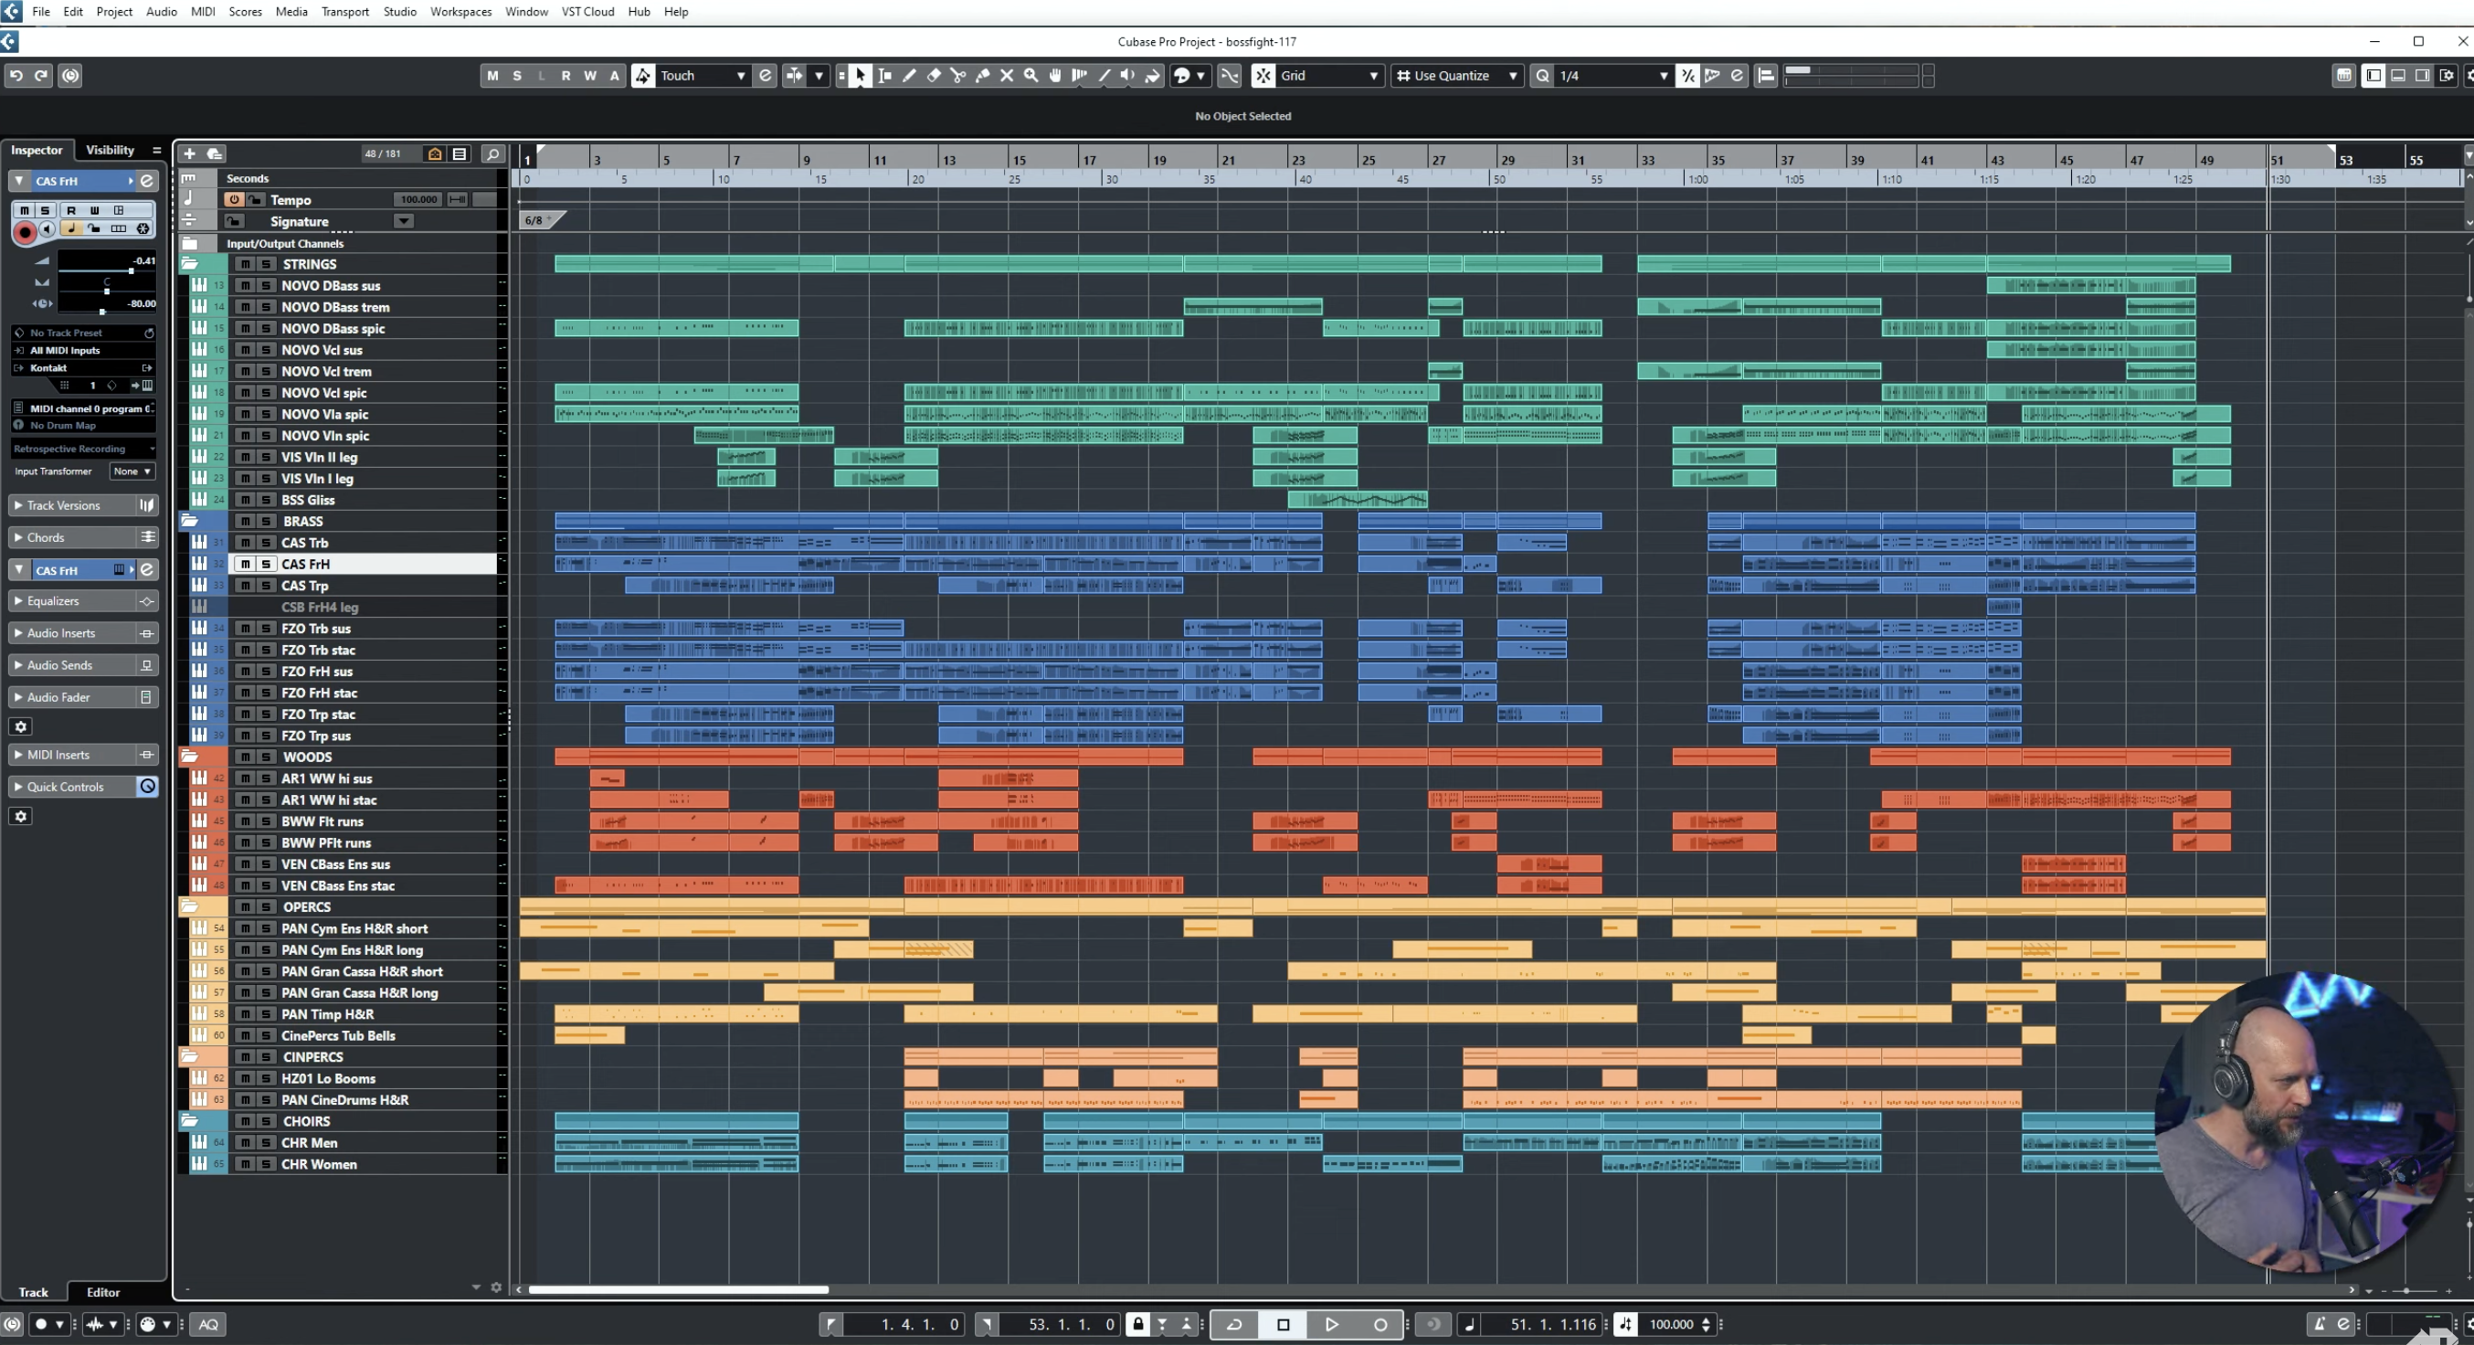Select the Line tool
Image resolution: width=2474 pixels, height=1345 pixels.
point(1105,75)
